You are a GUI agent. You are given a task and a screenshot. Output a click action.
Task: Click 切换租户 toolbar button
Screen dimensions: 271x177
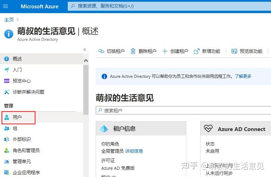click(111, 51)
